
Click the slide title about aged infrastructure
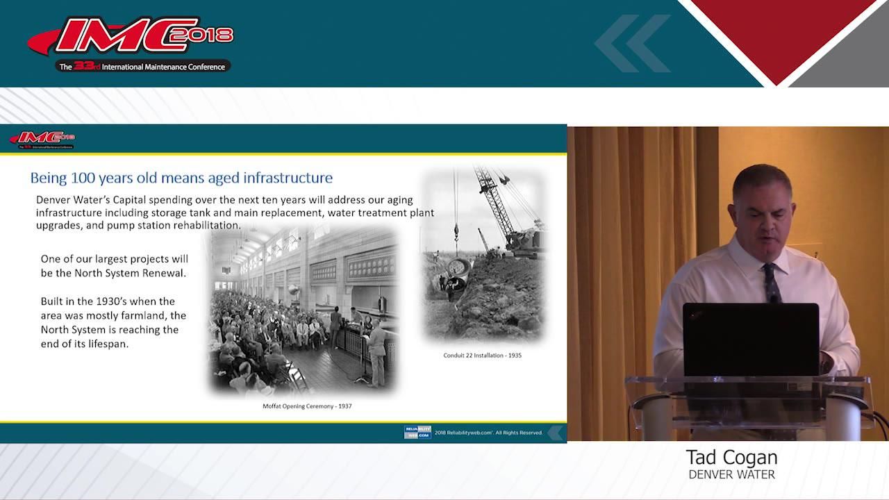[181, 178]
